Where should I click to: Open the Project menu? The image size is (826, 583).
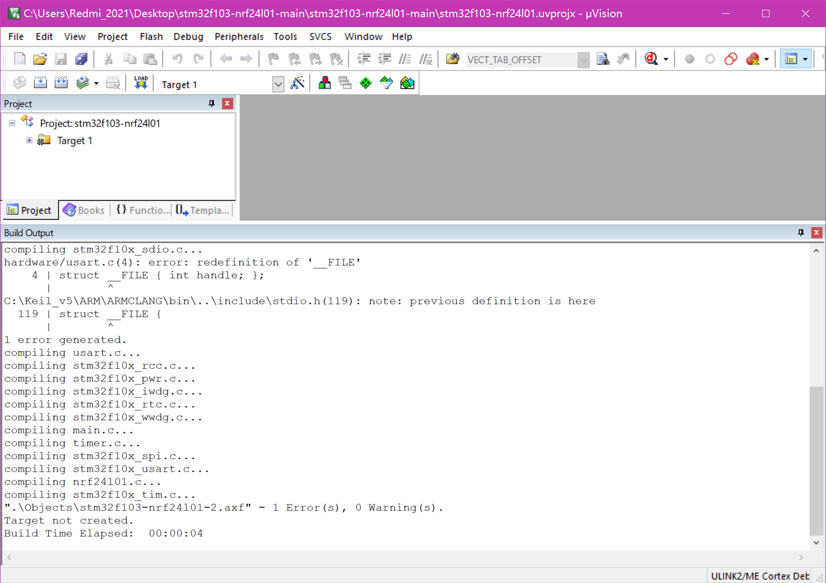(113, 37)
